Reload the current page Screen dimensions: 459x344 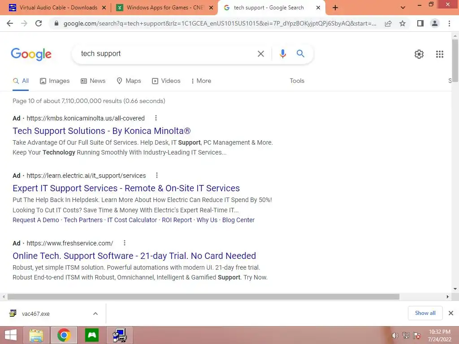tap(39, 23)
